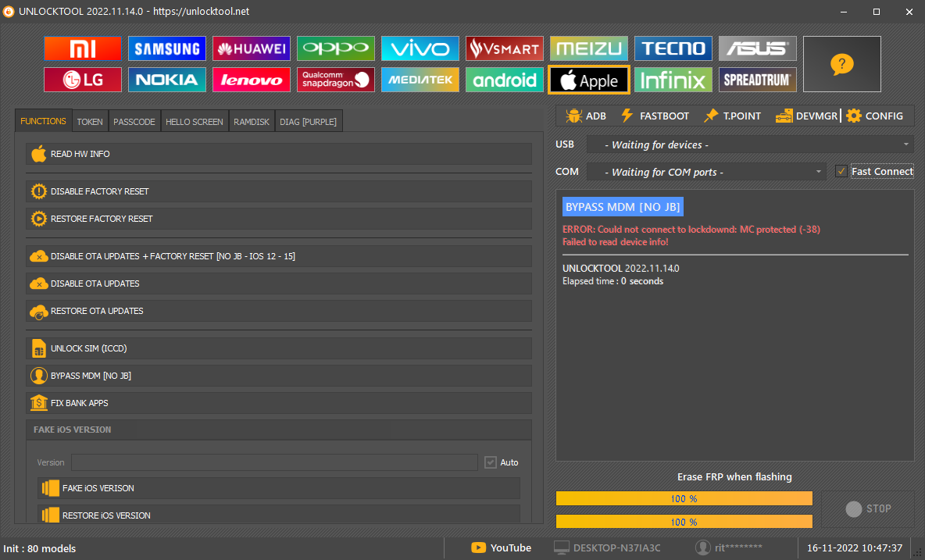Select the Vsmart brand logo
The height and width of the screenshot is (560, 925).
coord(505,48)
